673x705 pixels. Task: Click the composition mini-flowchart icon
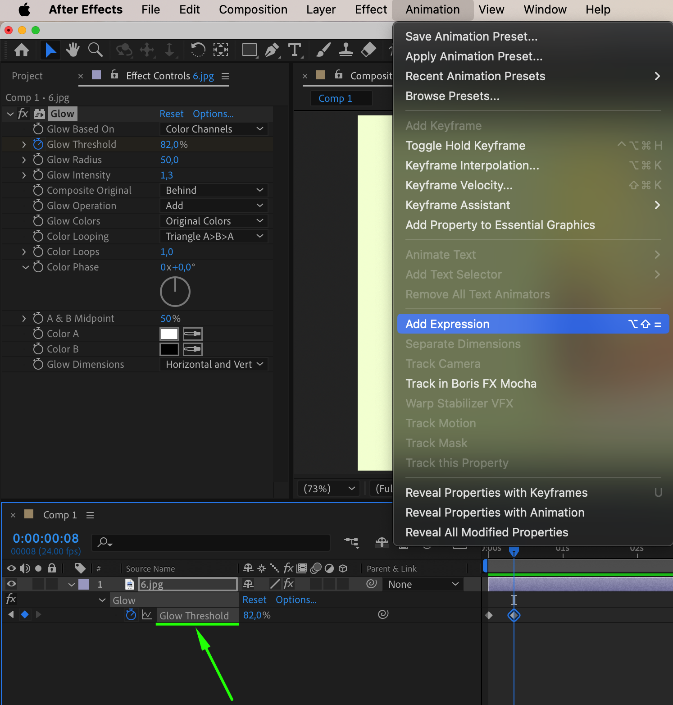(x=351, y=542)
